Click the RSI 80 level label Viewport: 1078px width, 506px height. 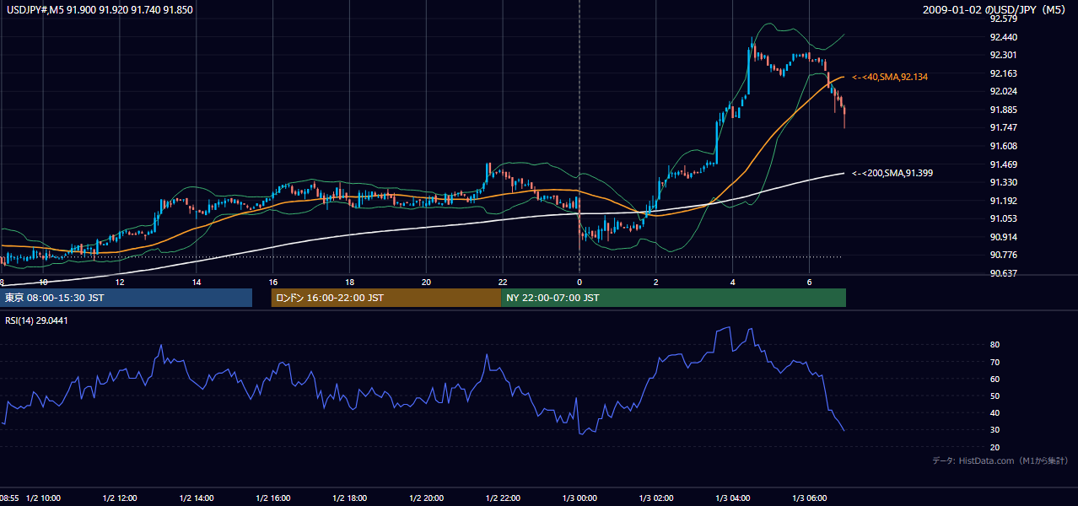click(995, 345)
